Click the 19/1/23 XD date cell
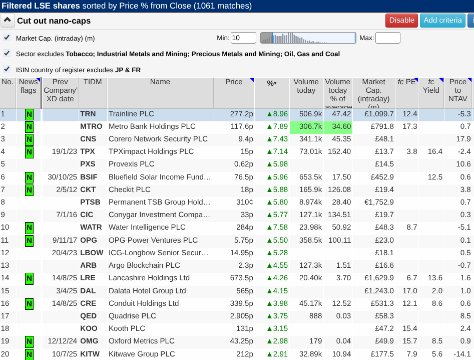The width and height of the screenshot is (474, 360). (x=65, y=151)
